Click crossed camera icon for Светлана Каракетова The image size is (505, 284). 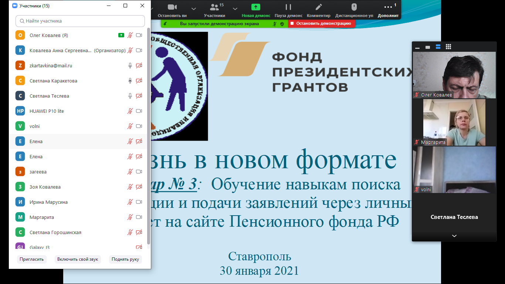139,81
